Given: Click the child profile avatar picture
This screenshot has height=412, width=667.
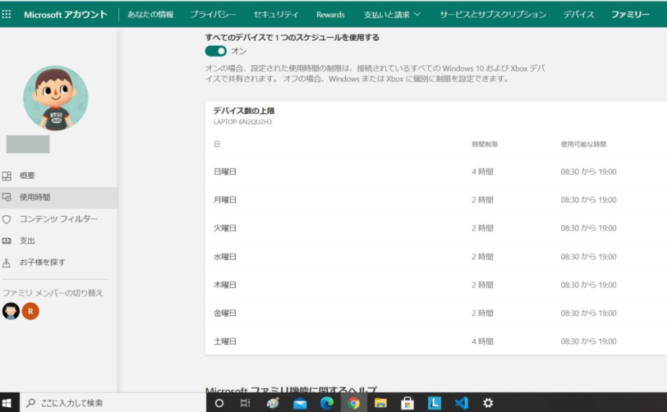Looking at the screenshot, I should click(56, 98).
